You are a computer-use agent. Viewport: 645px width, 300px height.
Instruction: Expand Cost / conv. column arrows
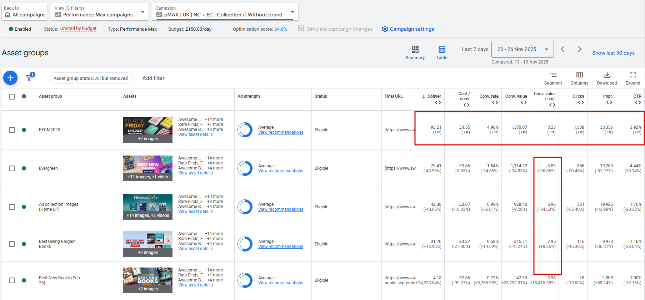pos(466,105)
